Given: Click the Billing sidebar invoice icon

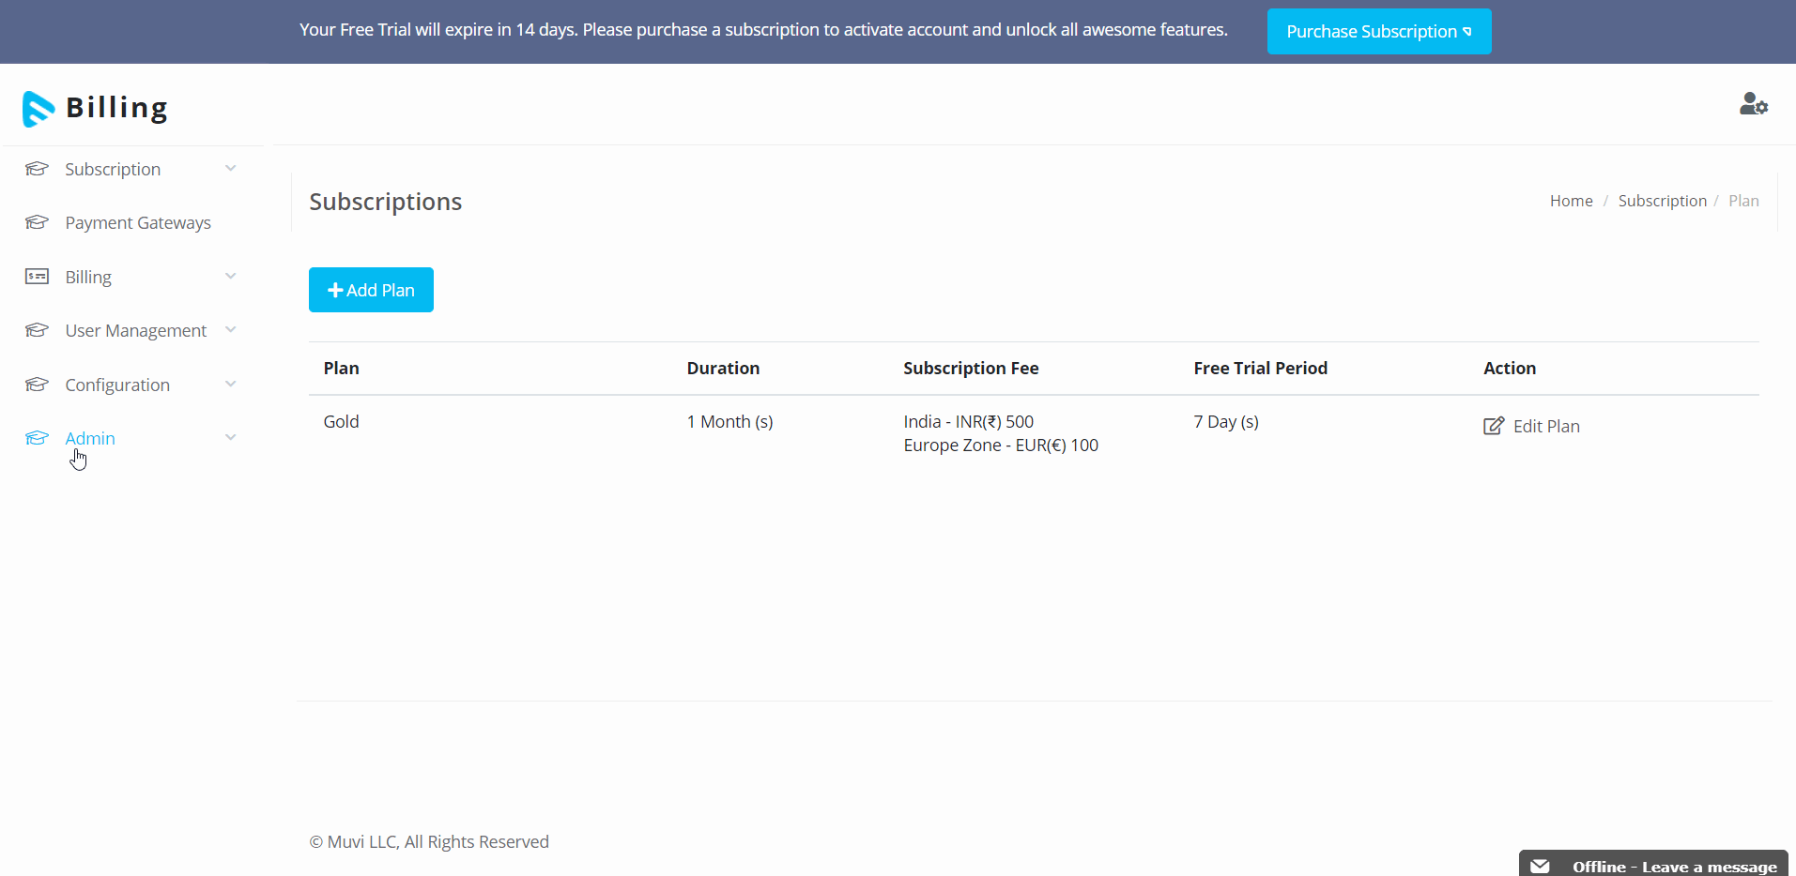Looking at the screenshot, I should coord(37,277).
